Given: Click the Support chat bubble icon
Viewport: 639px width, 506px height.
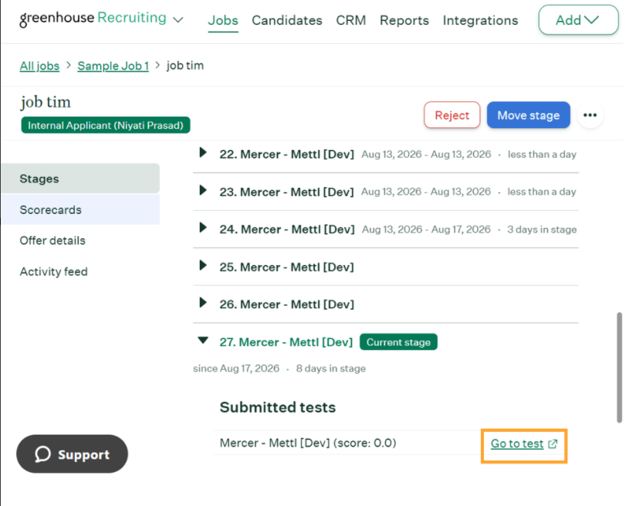Looking at the screenshot, I should [42, 454].
